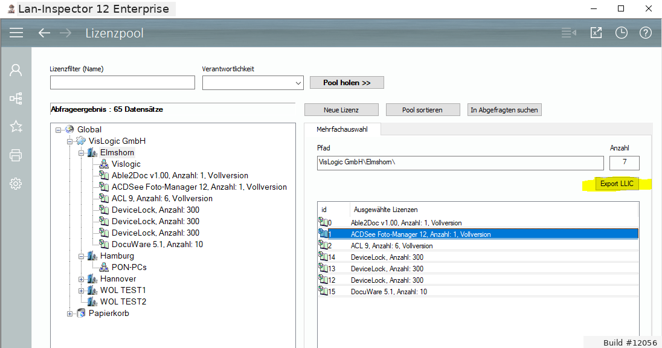The image size is (662, 348).
Task: Open the hamburger main menu
Action: tap(16, 33)
